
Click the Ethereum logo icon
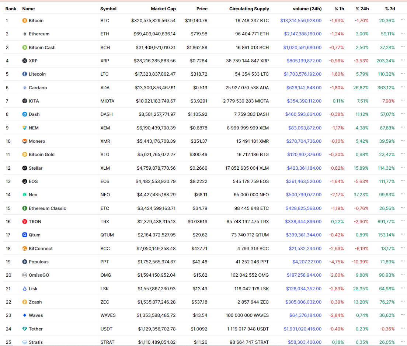click(25, 34)
